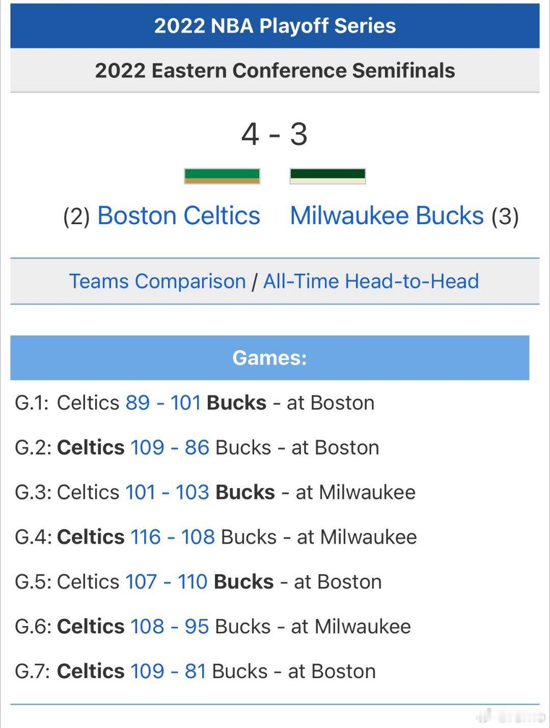Open Game 2 box score 109 - 86
The width and height of the screenshot is (550, 728).
tap(170, 448)
